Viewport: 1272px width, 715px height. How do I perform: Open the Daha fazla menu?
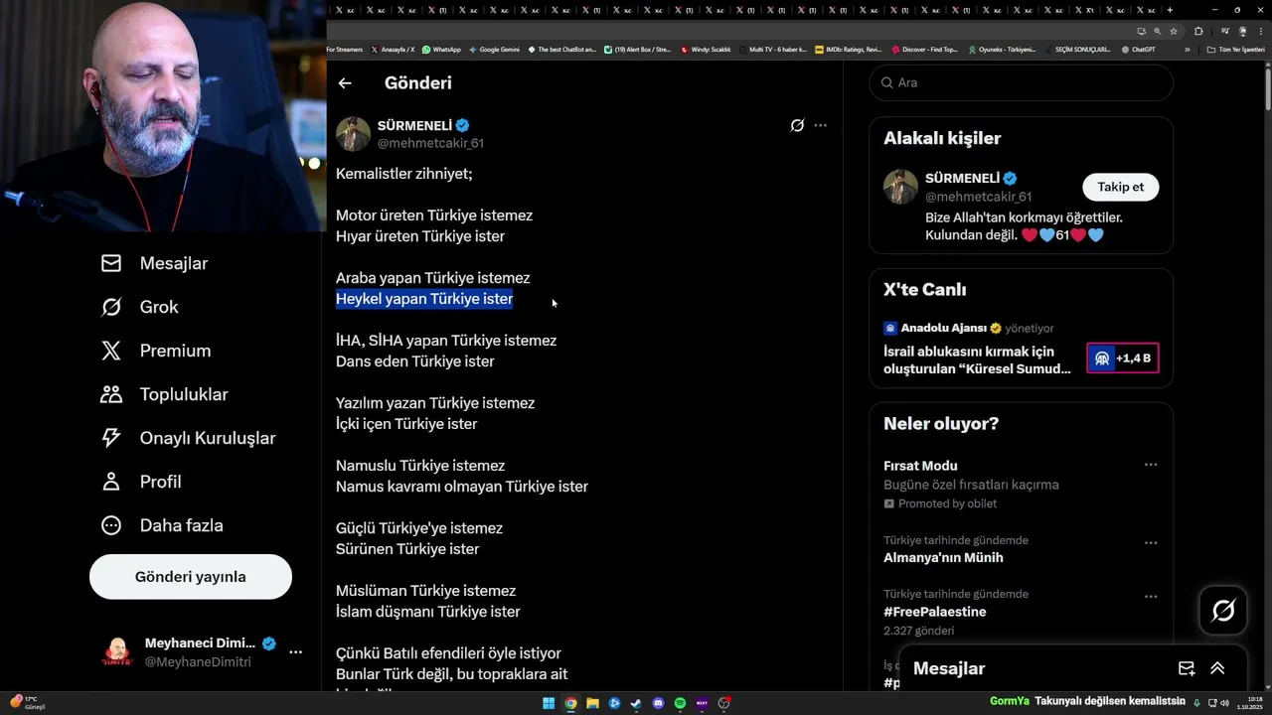(162, 525)
